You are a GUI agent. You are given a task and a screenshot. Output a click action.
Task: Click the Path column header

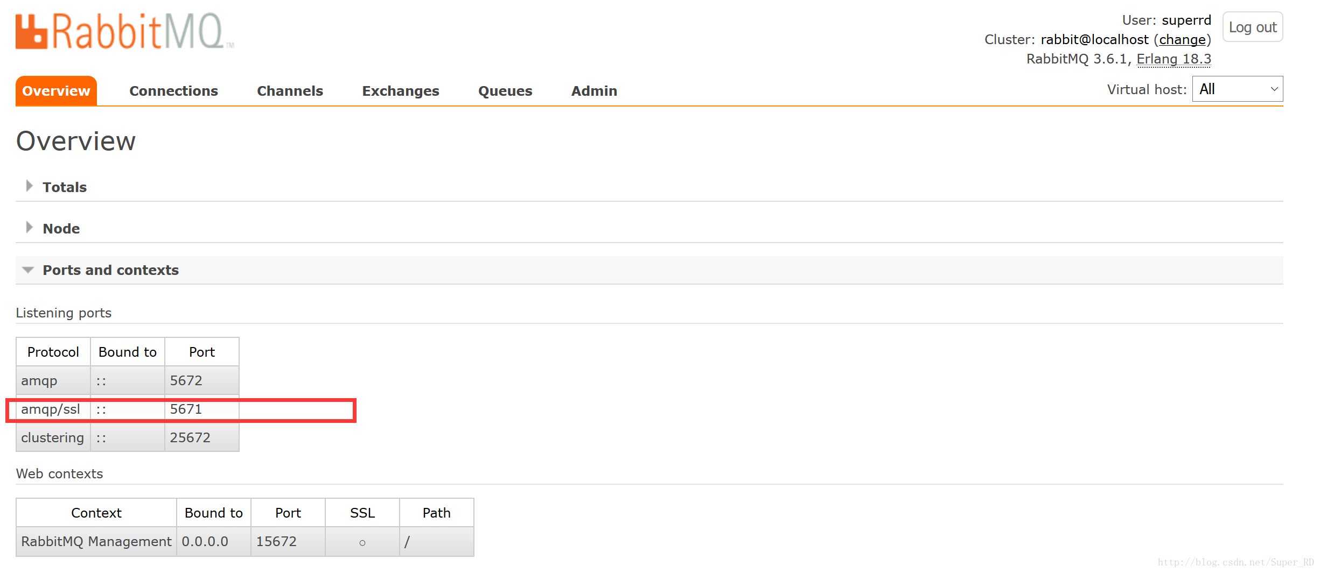(437, 513)
